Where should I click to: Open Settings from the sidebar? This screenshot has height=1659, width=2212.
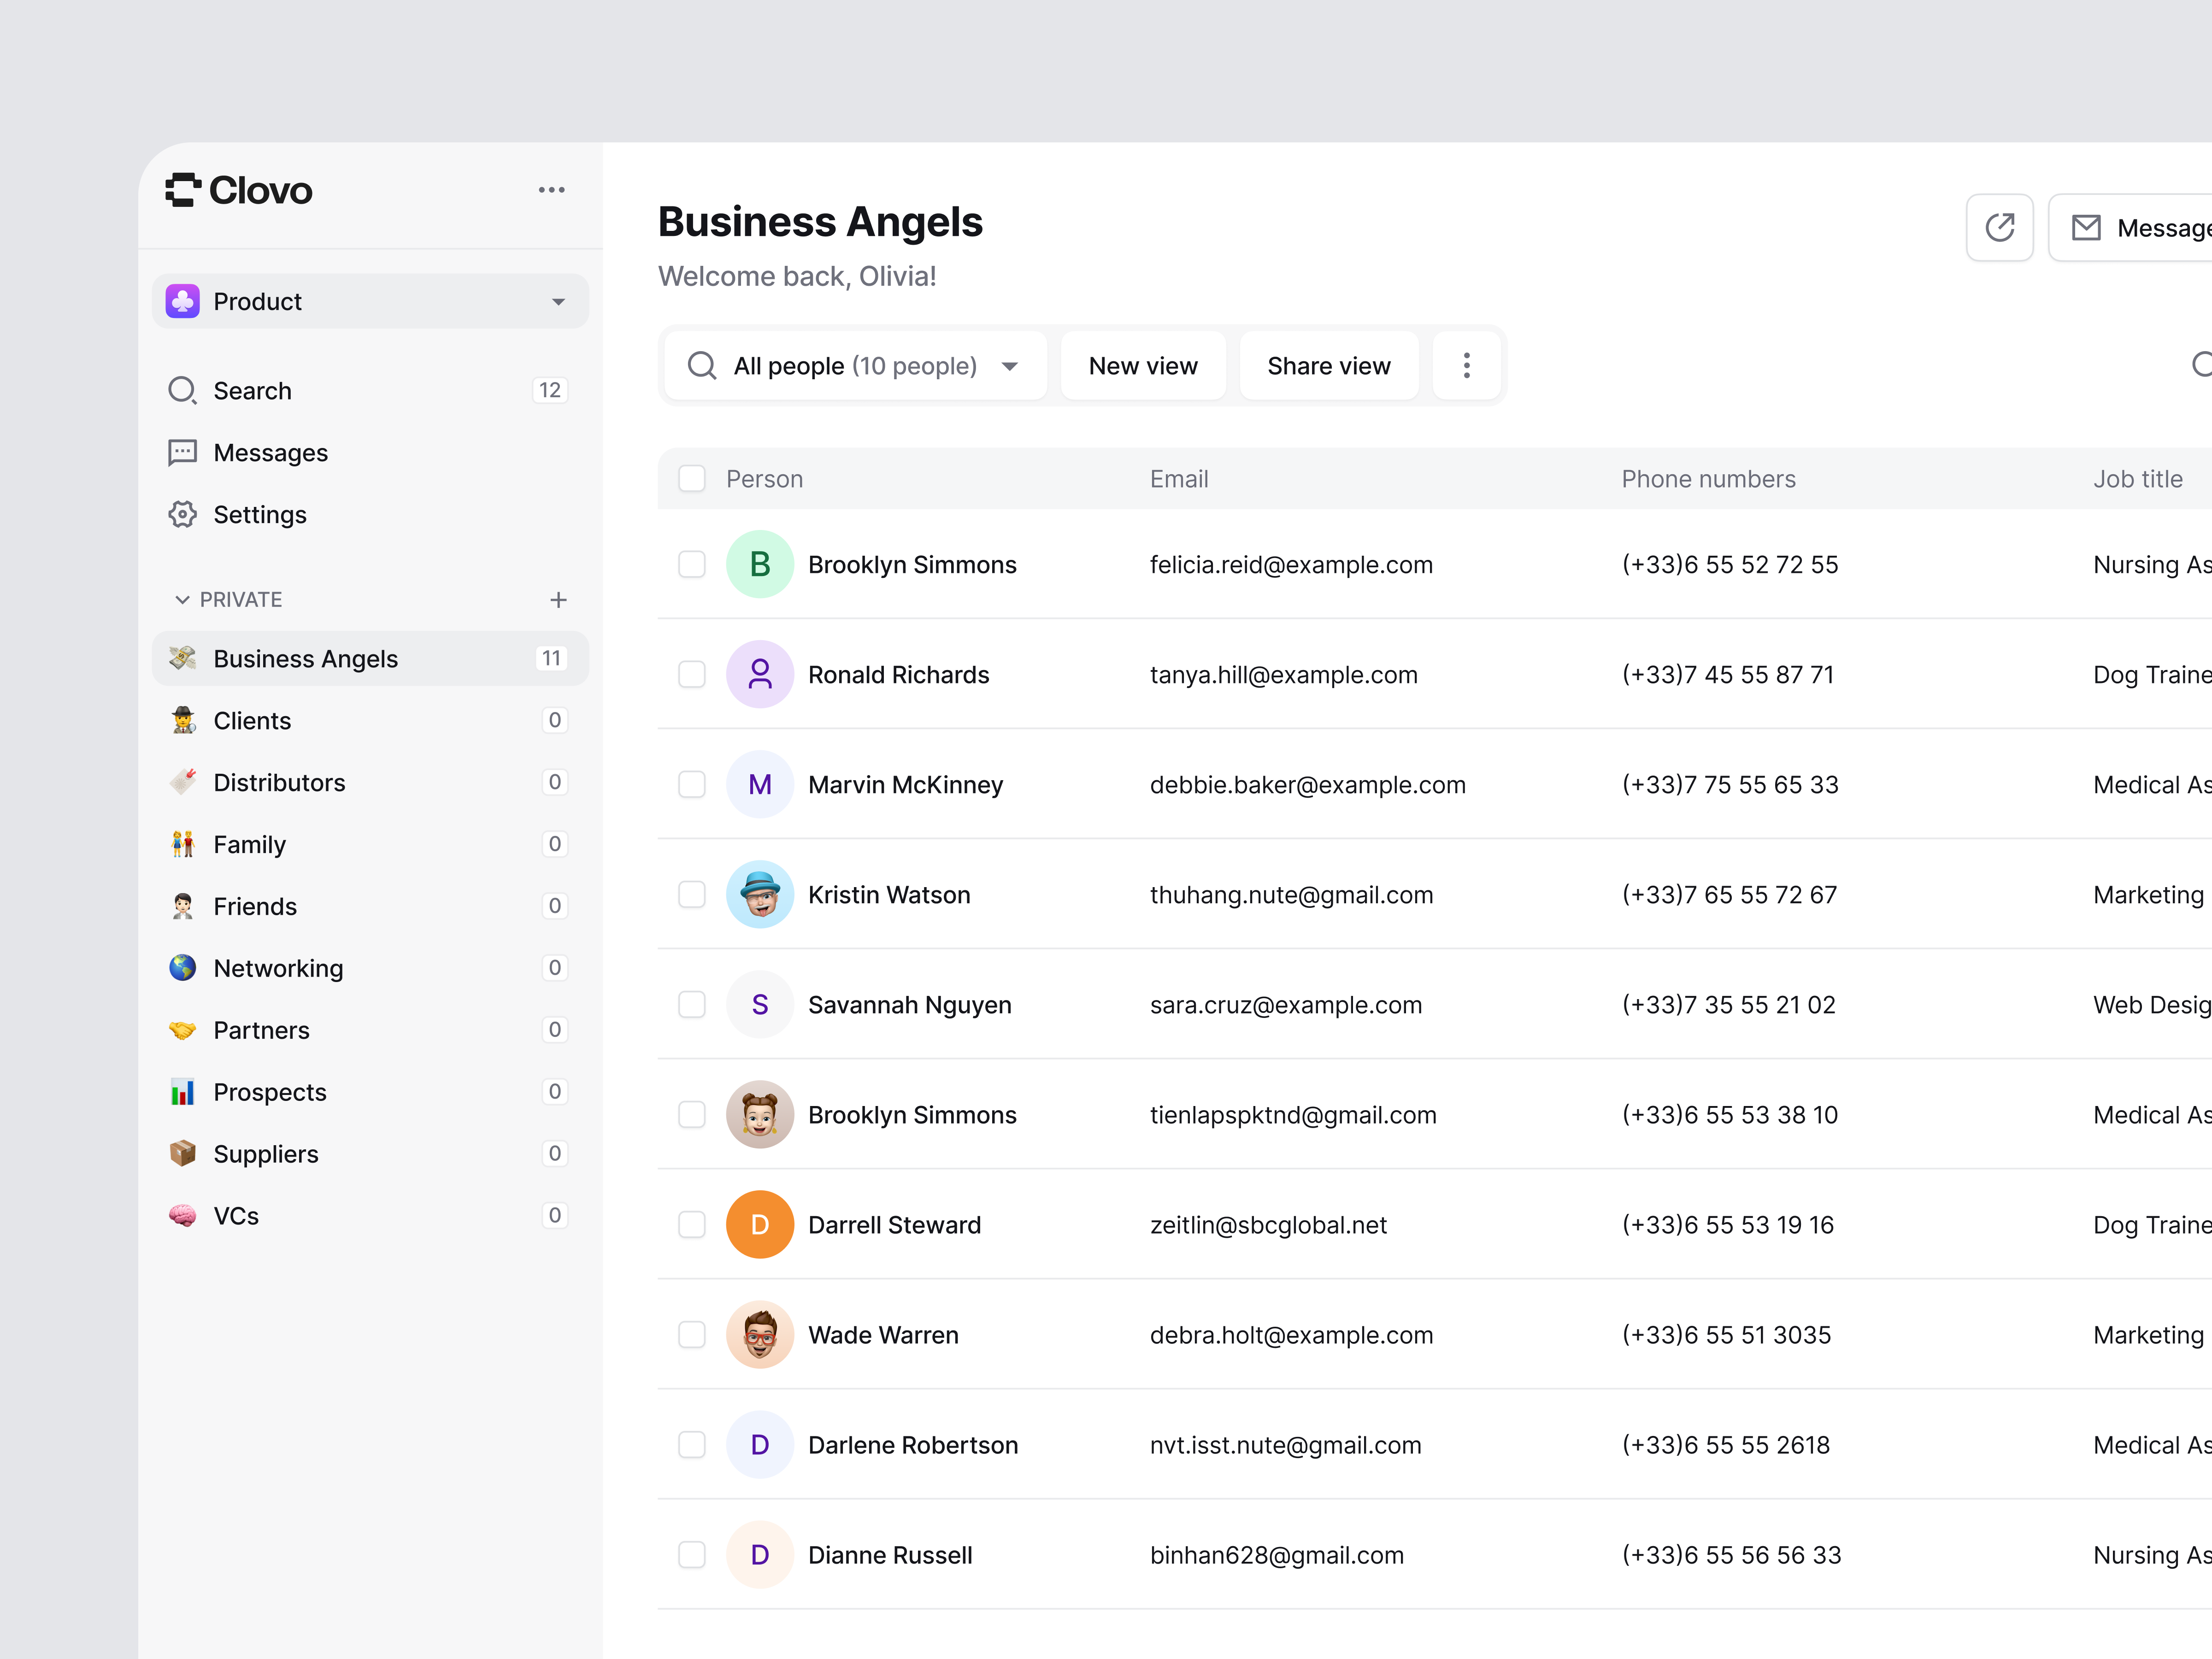(260, 514)
